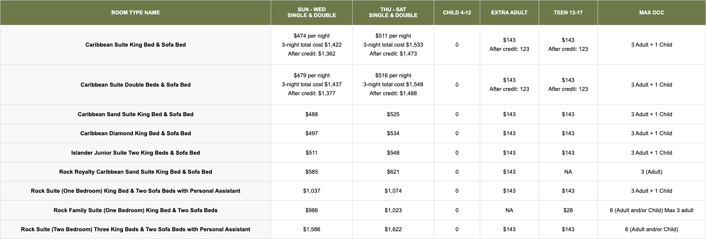This screenshot has width=706, height=239.
Task: Select Caribbean Suite King Bed & Sofa Bed row
Action: (135, 45)
